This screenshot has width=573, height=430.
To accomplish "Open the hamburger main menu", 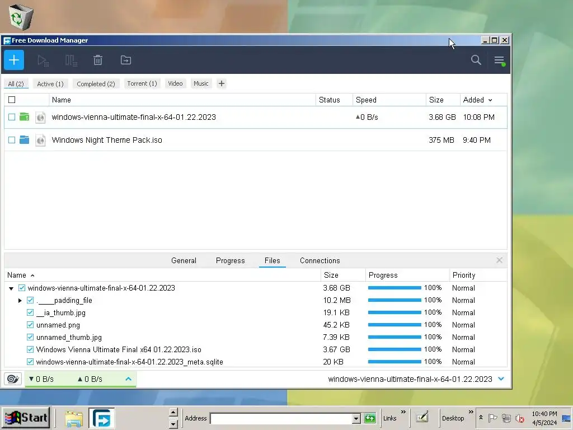I will (x=499, y=60).
